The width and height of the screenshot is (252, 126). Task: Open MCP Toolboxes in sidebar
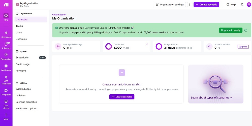tap(6, 80)
